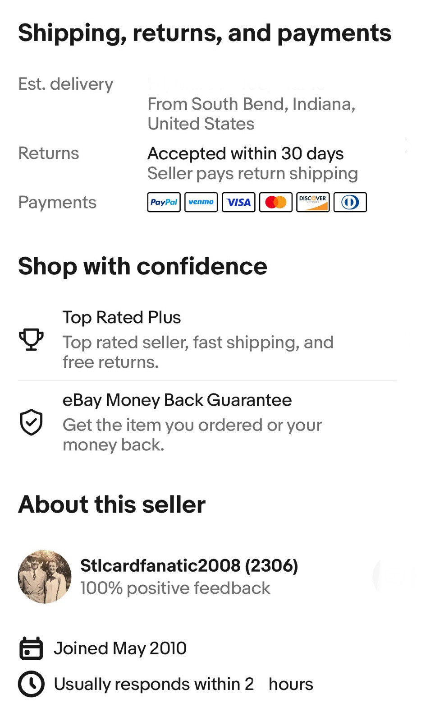Image resolution: width=435 pixels, height=722 pixels.
Task: Tap the response time clock icon
Action: (x=31, y=684)
